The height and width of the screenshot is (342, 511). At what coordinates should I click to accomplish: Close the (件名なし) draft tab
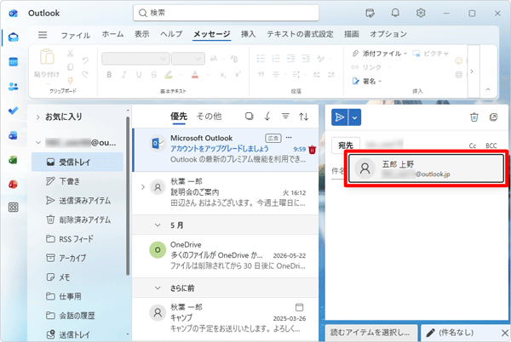(504, 333)
